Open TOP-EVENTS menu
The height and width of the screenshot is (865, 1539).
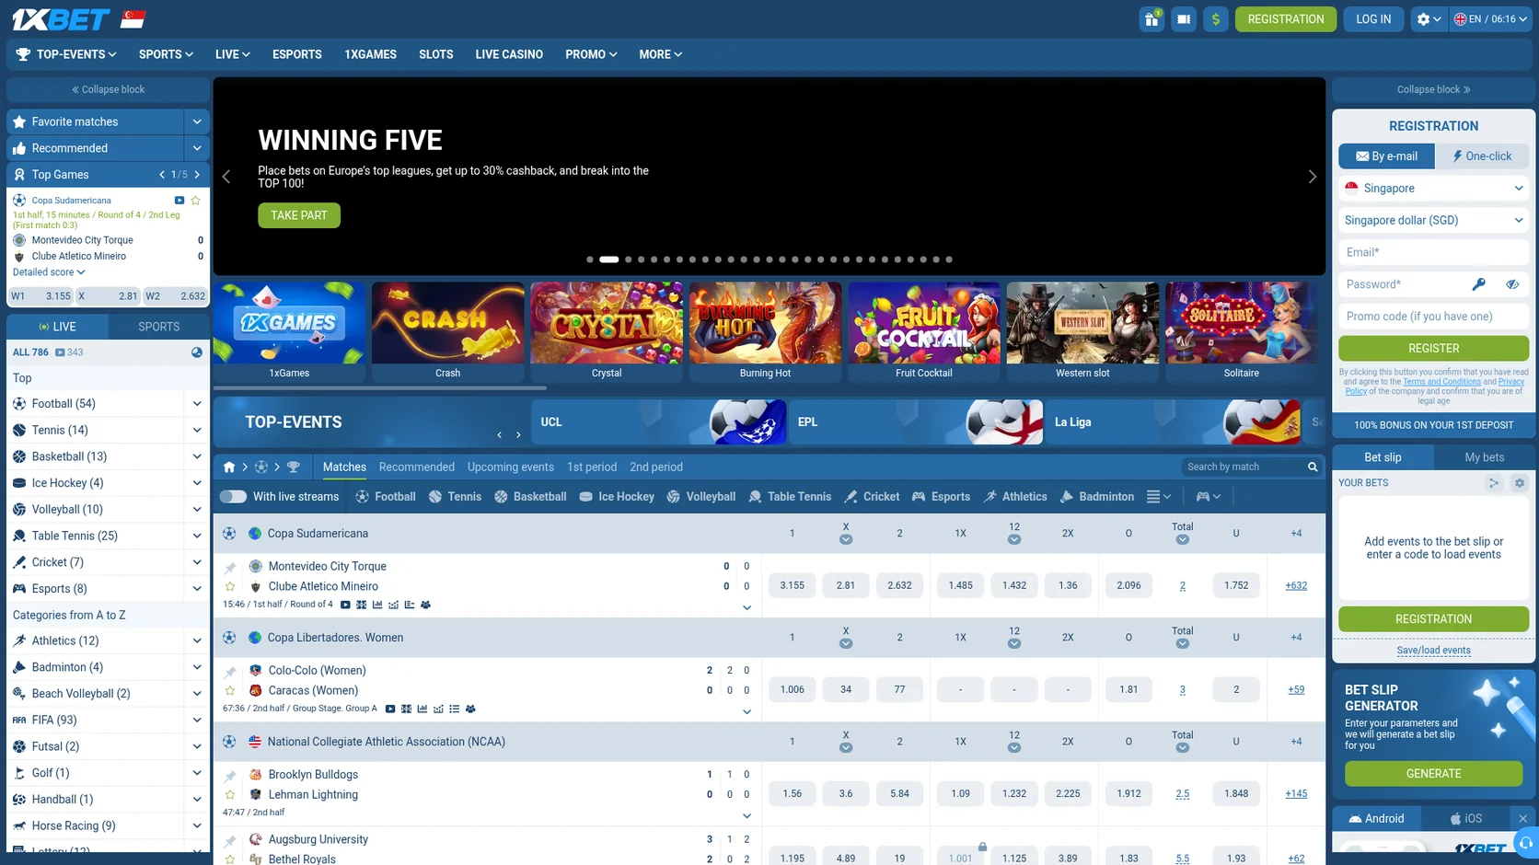pos(66,54)
